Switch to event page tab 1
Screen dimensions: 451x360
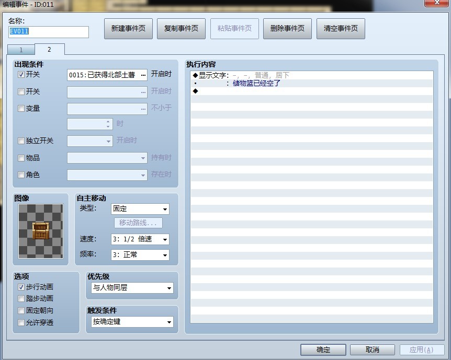click(21, 50)
